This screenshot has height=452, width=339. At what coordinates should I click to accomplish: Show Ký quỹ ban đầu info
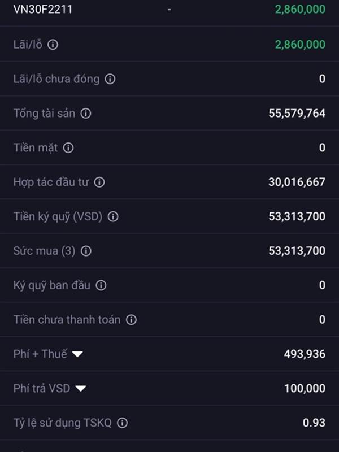point(101,285)
